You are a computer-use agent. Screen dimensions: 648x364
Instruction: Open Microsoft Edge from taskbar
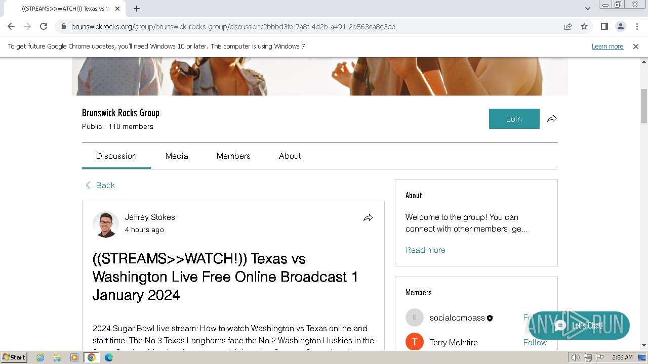click(109, 357)
